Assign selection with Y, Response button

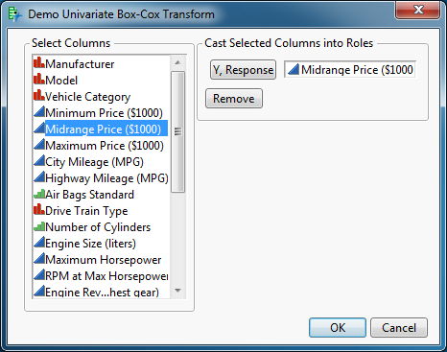click(243, 70)
